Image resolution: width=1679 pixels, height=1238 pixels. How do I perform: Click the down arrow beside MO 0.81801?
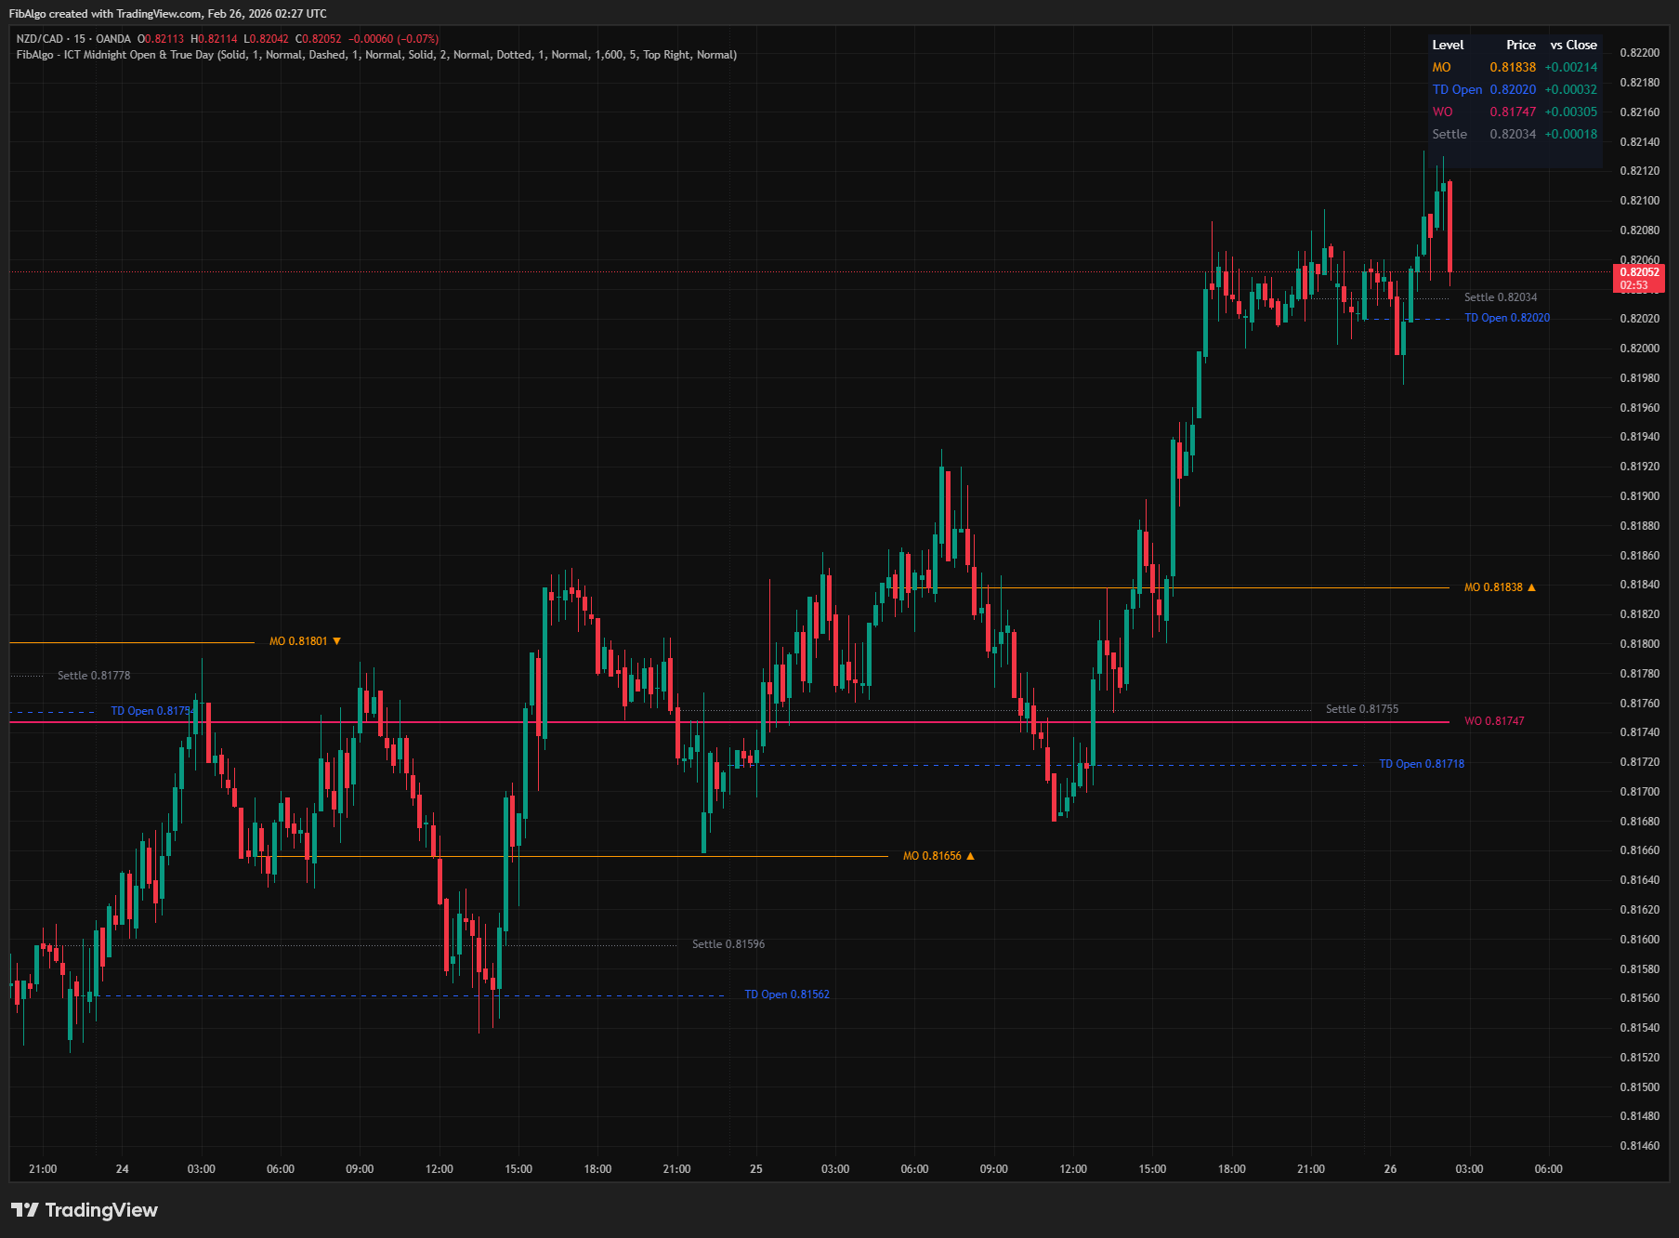click(336, 641)
